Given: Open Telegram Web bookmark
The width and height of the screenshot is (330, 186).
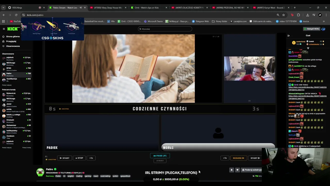Looking at the screenshot, I should click(x=200, y=21).
